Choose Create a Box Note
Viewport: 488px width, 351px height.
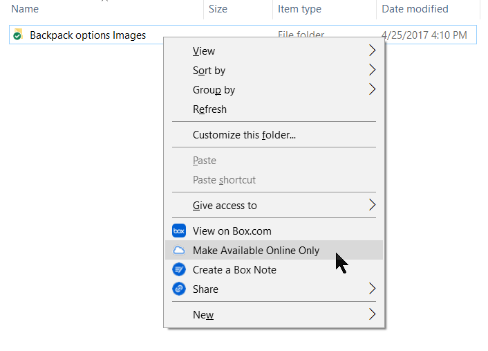tap(234, 270)
